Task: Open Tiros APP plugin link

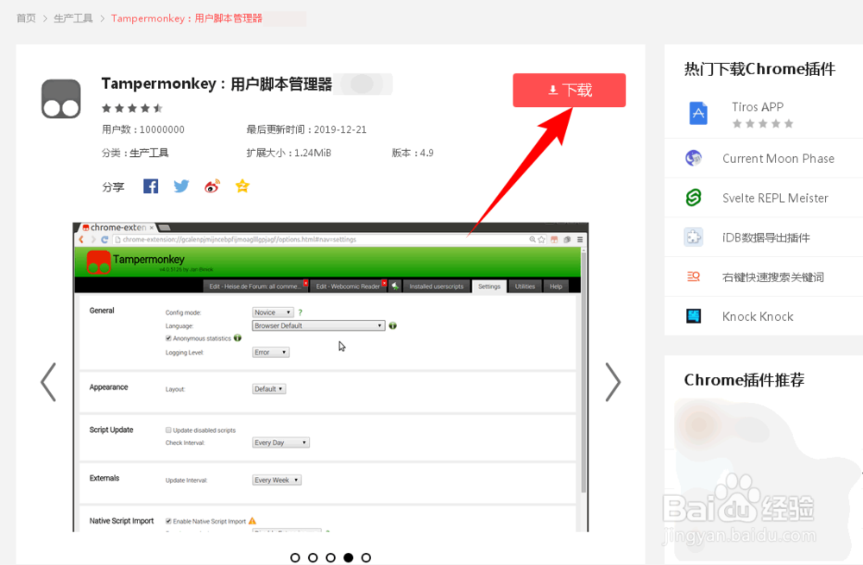Action: (x=758, y=107)
